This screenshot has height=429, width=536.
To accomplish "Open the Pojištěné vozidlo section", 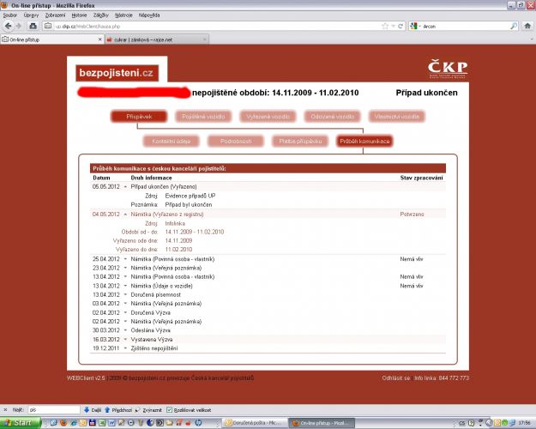I will [203, 117].
